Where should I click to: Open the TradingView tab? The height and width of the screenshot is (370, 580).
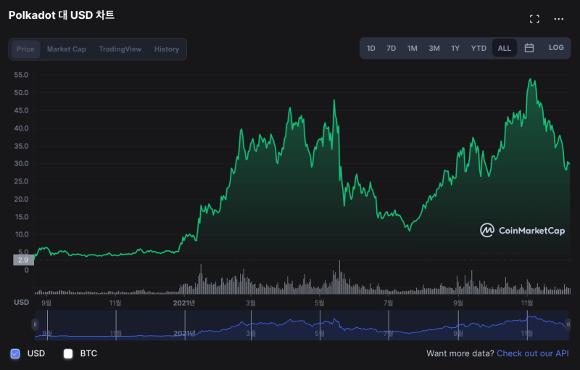(120, 49)
